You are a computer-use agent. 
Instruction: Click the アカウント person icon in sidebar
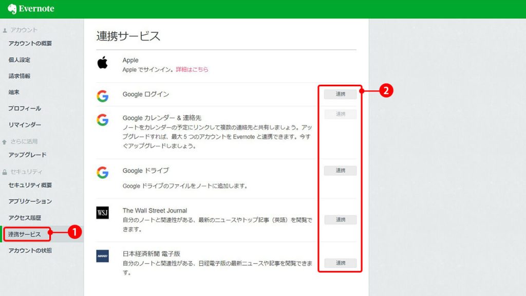[5, 30]
